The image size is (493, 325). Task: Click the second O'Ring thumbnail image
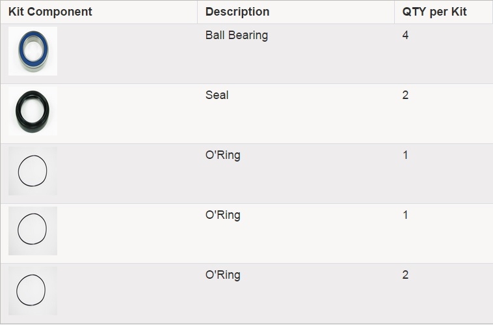point(33,231)
